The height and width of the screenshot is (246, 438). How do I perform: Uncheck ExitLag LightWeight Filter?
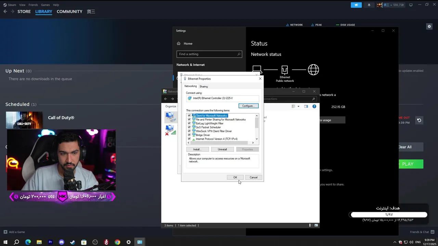pyautogui.click(x=189, y=123)
